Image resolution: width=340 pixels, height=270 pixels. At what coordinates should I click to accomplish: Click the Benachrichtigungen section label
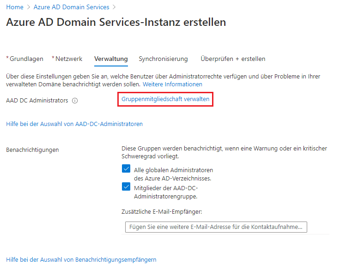[32, 150]
